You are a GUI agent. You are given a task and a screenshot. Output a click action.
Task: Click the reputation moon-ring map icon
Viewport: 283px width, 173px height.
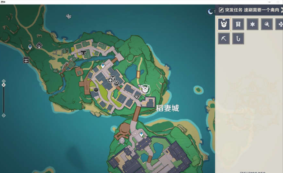pos(117,83)
